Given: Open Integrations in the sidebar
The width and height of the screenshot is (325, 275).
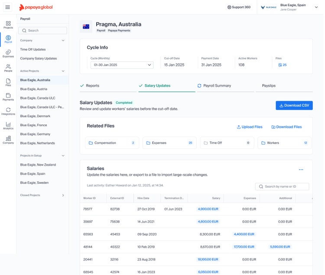Looking at the screenshot, I should tap(8, 111).
